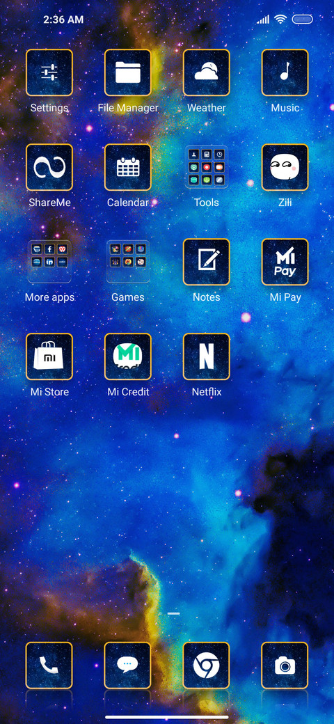The width and height of the screenshot is (334, 724).
Task: Launch the File Manager app
Action: (x=128, y=72)
